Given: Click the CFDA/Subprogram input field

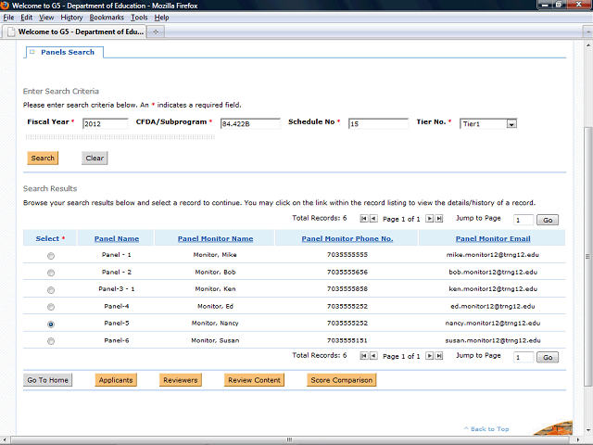Looking at the screenshot, I should pyautogui.click(x=250, y=123).
